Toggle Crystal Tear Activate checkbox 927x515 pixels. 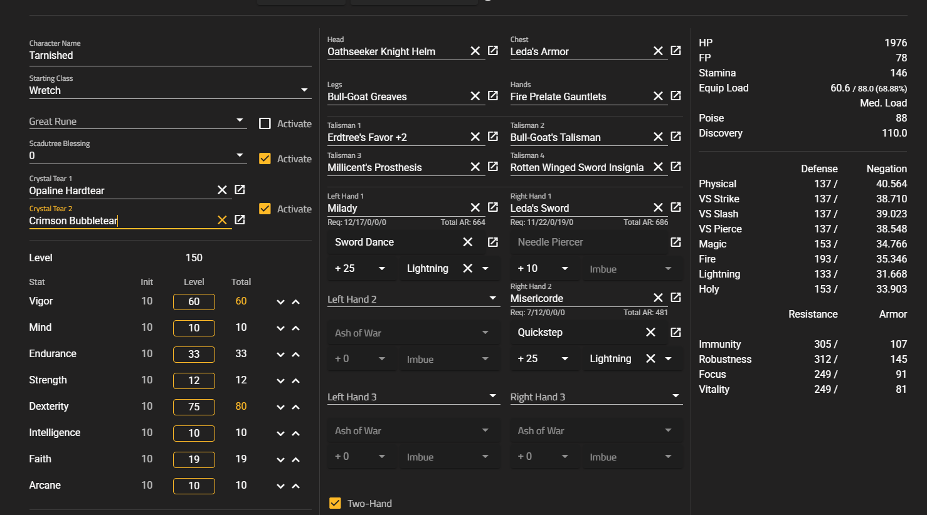tap(265, 209)
